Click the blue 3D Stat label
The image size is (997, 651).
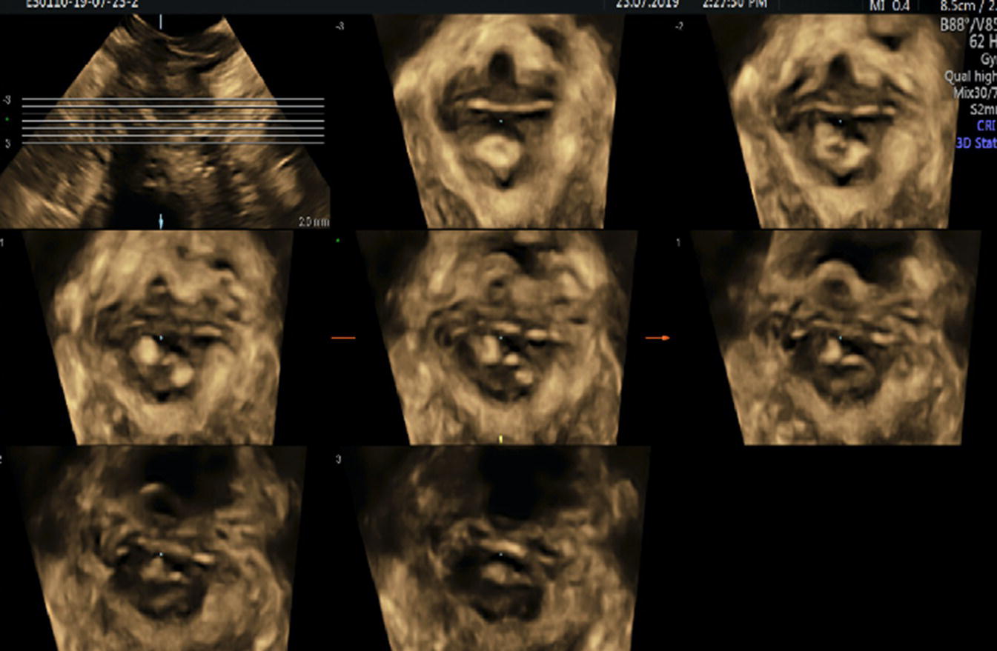976,144
